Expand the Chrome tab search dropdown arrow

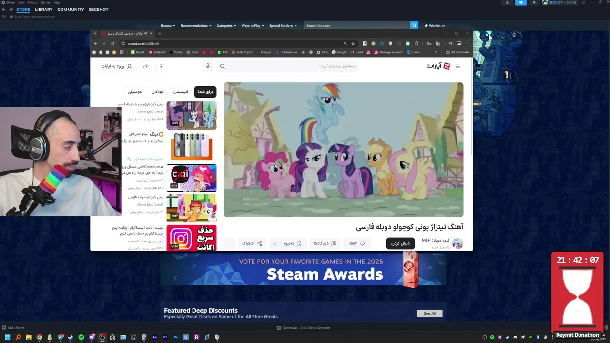[x=95, y=33]
